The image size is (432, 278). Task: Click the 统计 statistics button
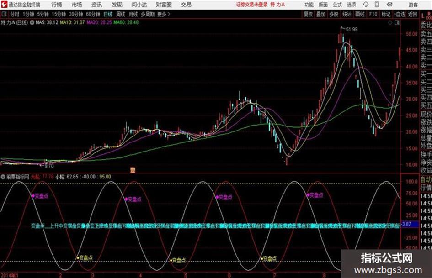point(347,14)
